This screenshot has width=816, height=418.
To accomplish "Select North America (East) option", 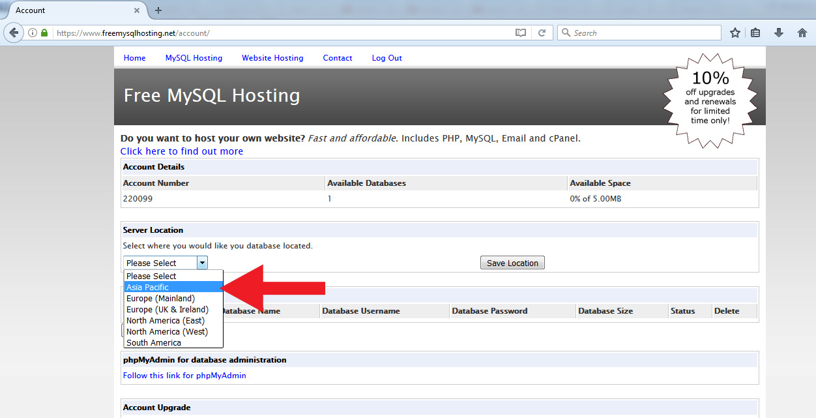I will (173, 320).
